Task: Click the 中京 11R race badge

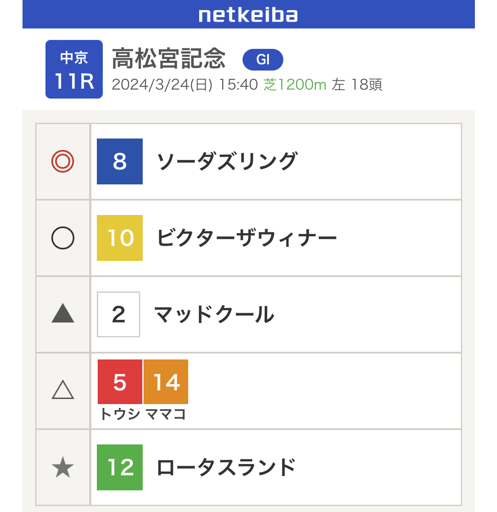Action: pyautogui.click(x=74, y=69)
